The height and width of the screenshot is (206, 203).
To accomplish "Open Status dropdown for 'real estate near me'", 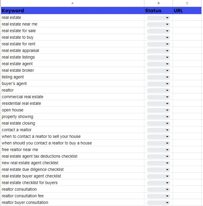I will click(x=158, y=24).
